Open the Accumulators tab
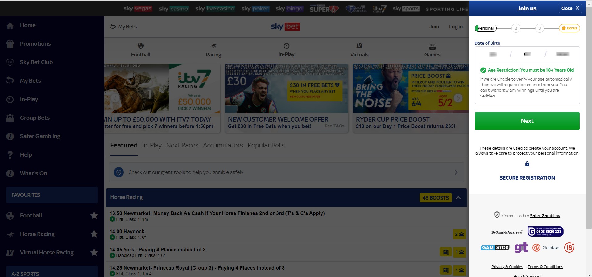This screenshot has height=277, width=592. 223,145
